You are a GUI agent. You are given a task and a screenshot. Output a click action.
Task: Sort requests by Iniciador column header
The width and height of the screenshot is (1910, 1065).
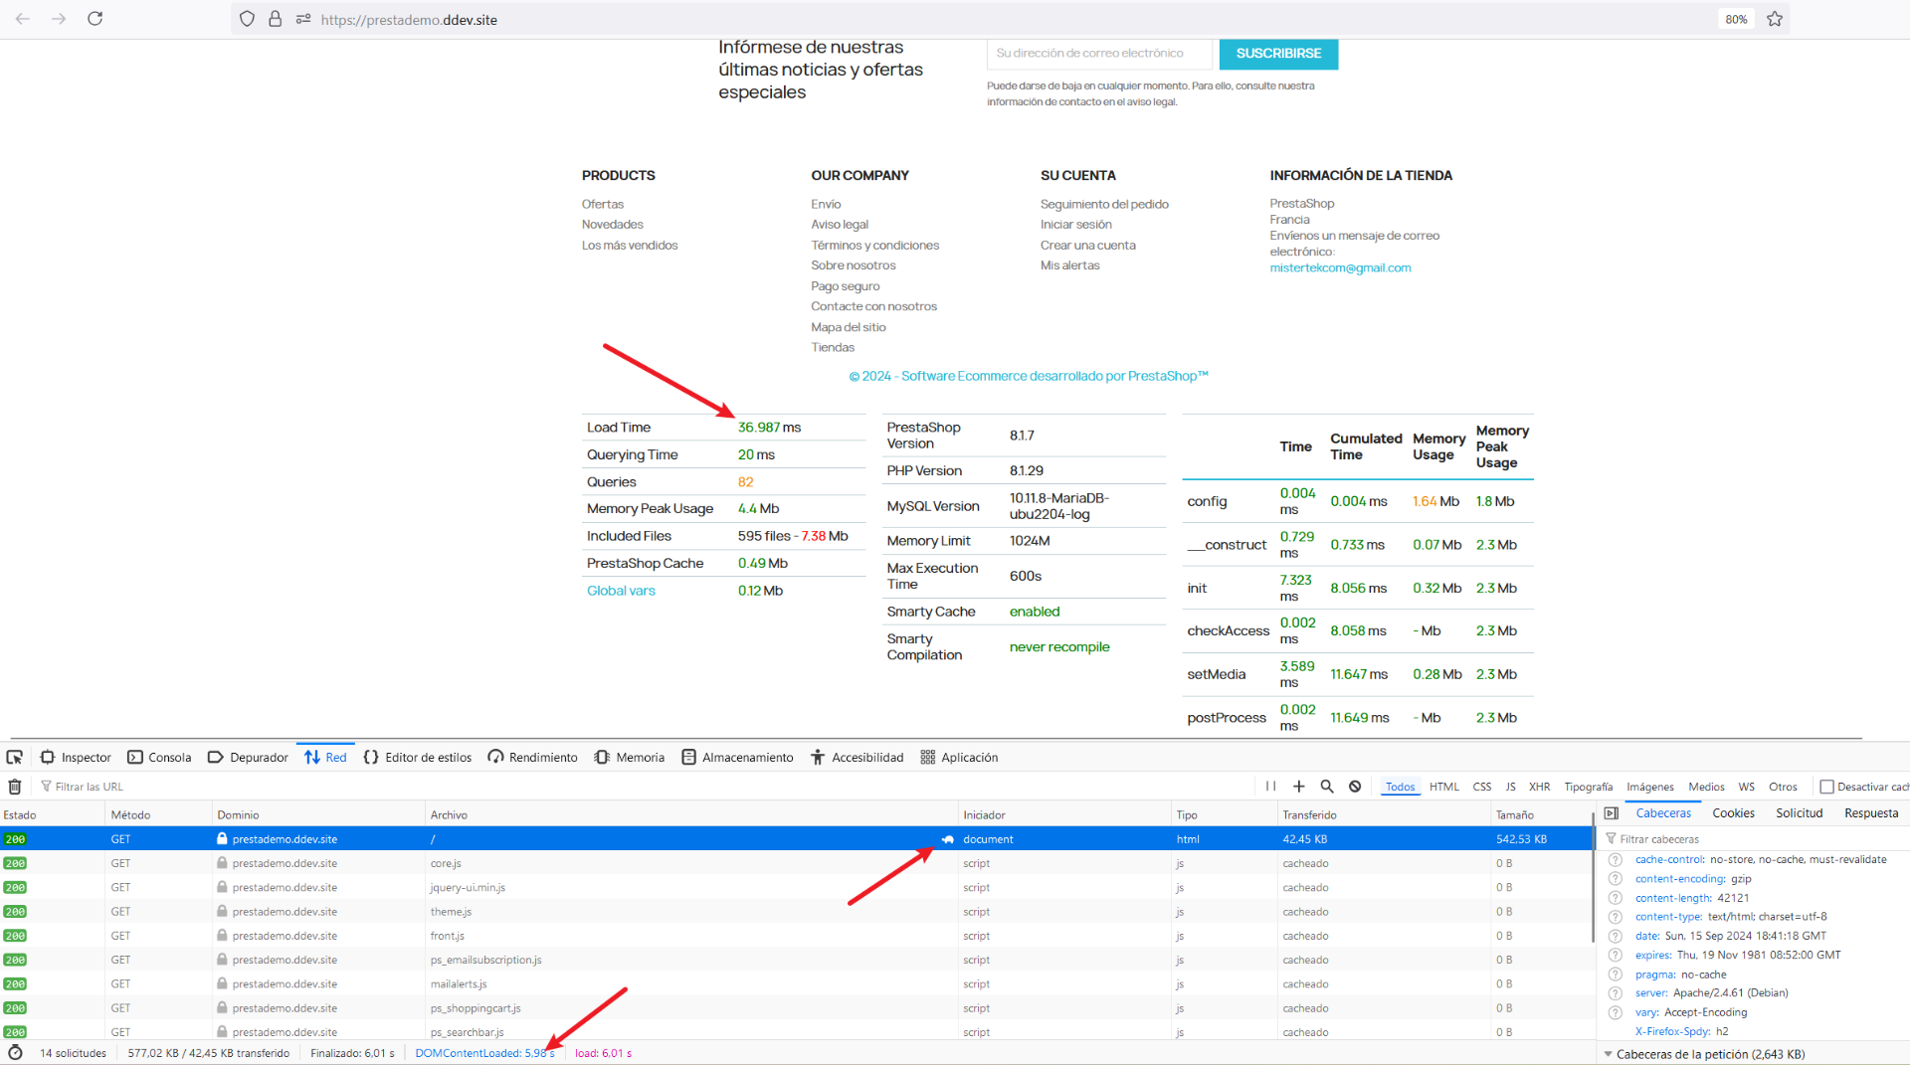(1064, 814)
